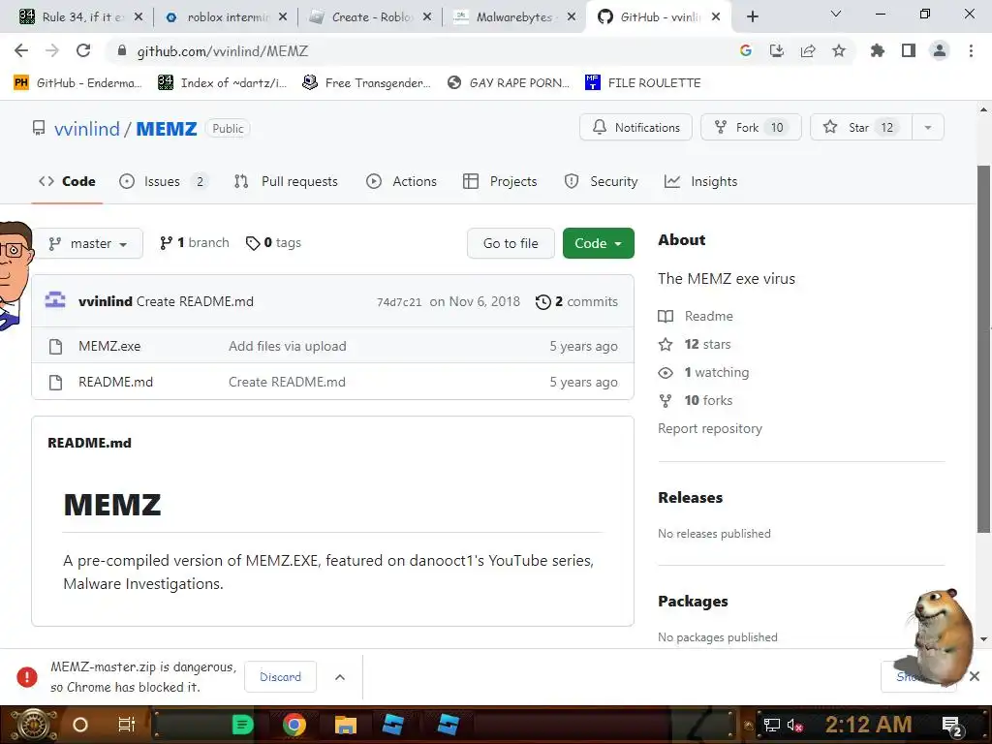992x744 pixels.
Task: Discard the blocked MEMZ-master.zip download
Action: pyautogui.click(x=280, y=677)
